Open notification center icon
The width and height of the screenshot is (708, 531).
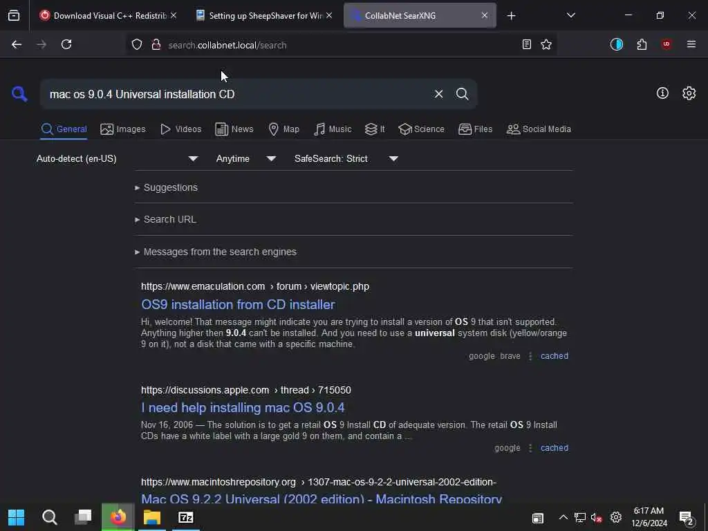click(x=687, y=519)
